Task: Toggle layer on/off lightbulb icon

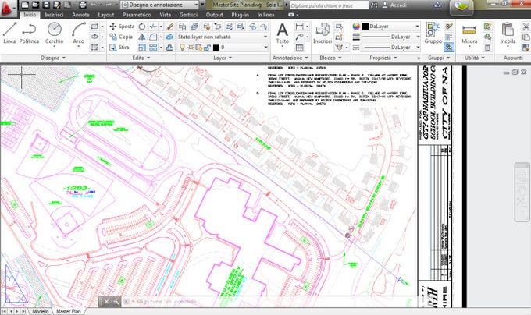Action: tap(182, 48)
